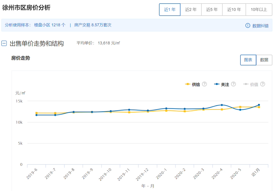Screen dimensions: 273x191
Task: Click the exclamation icon beside 数据纠错
Action: tap(247, 26)
